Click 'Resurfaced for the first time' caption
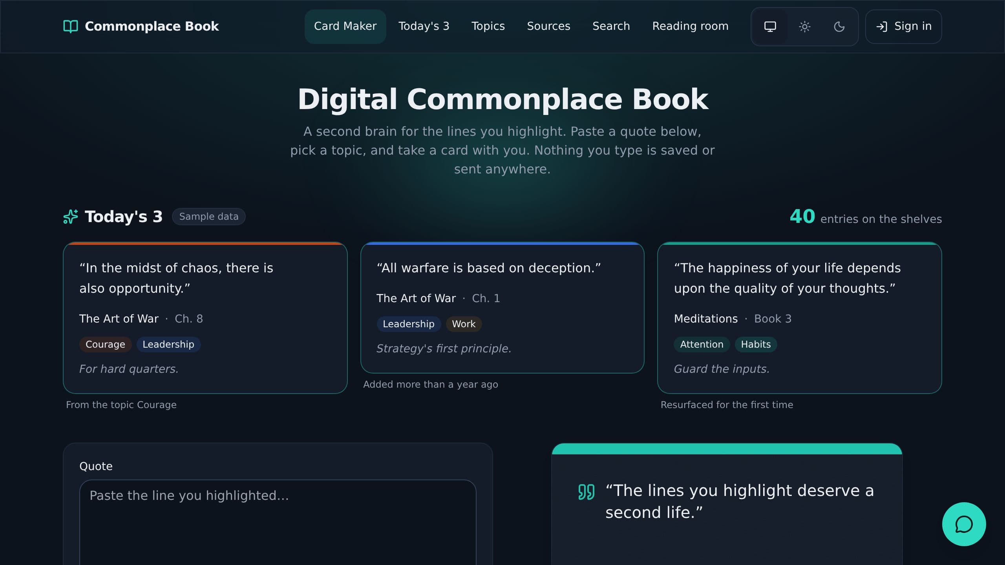1005x565 pixels. [727, 405]
